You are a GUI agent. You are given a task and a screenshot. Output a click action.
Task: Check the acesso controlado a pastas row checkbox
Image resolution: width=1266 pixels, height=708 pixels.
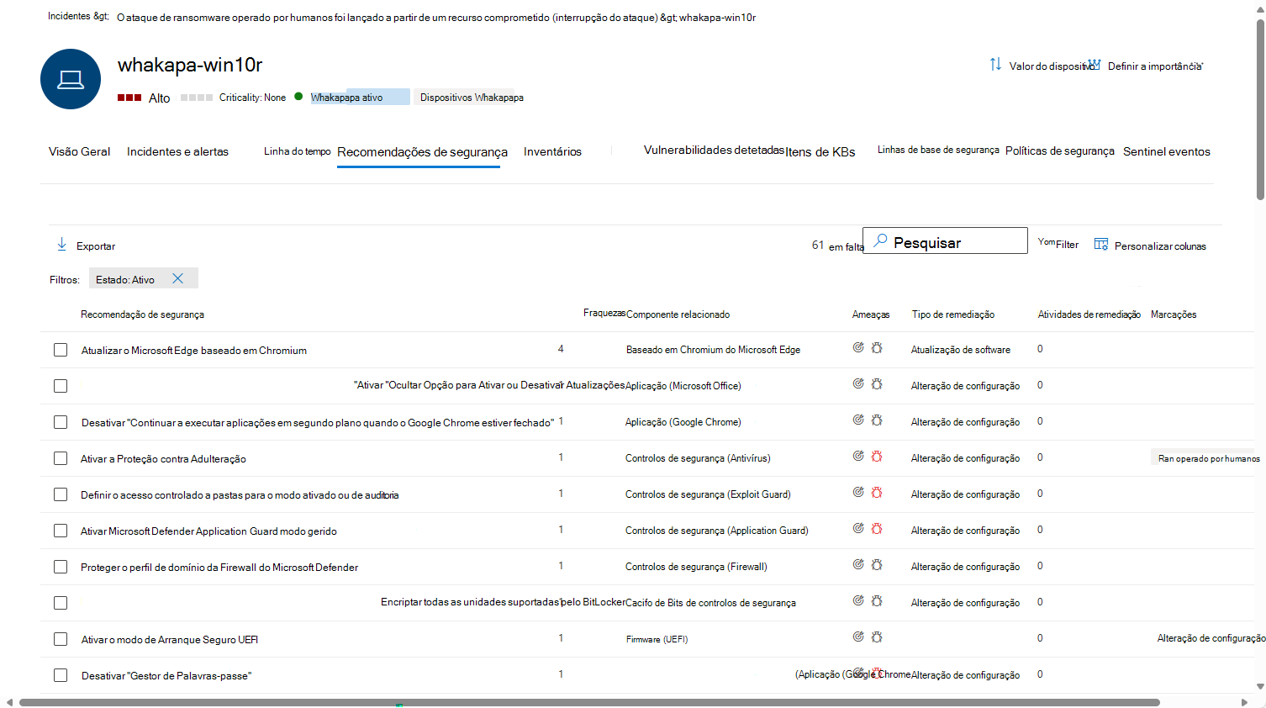click(61, 494)
